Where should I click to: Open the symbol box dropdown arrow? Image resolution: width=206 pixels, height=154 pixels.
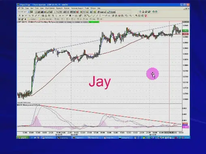28,12
